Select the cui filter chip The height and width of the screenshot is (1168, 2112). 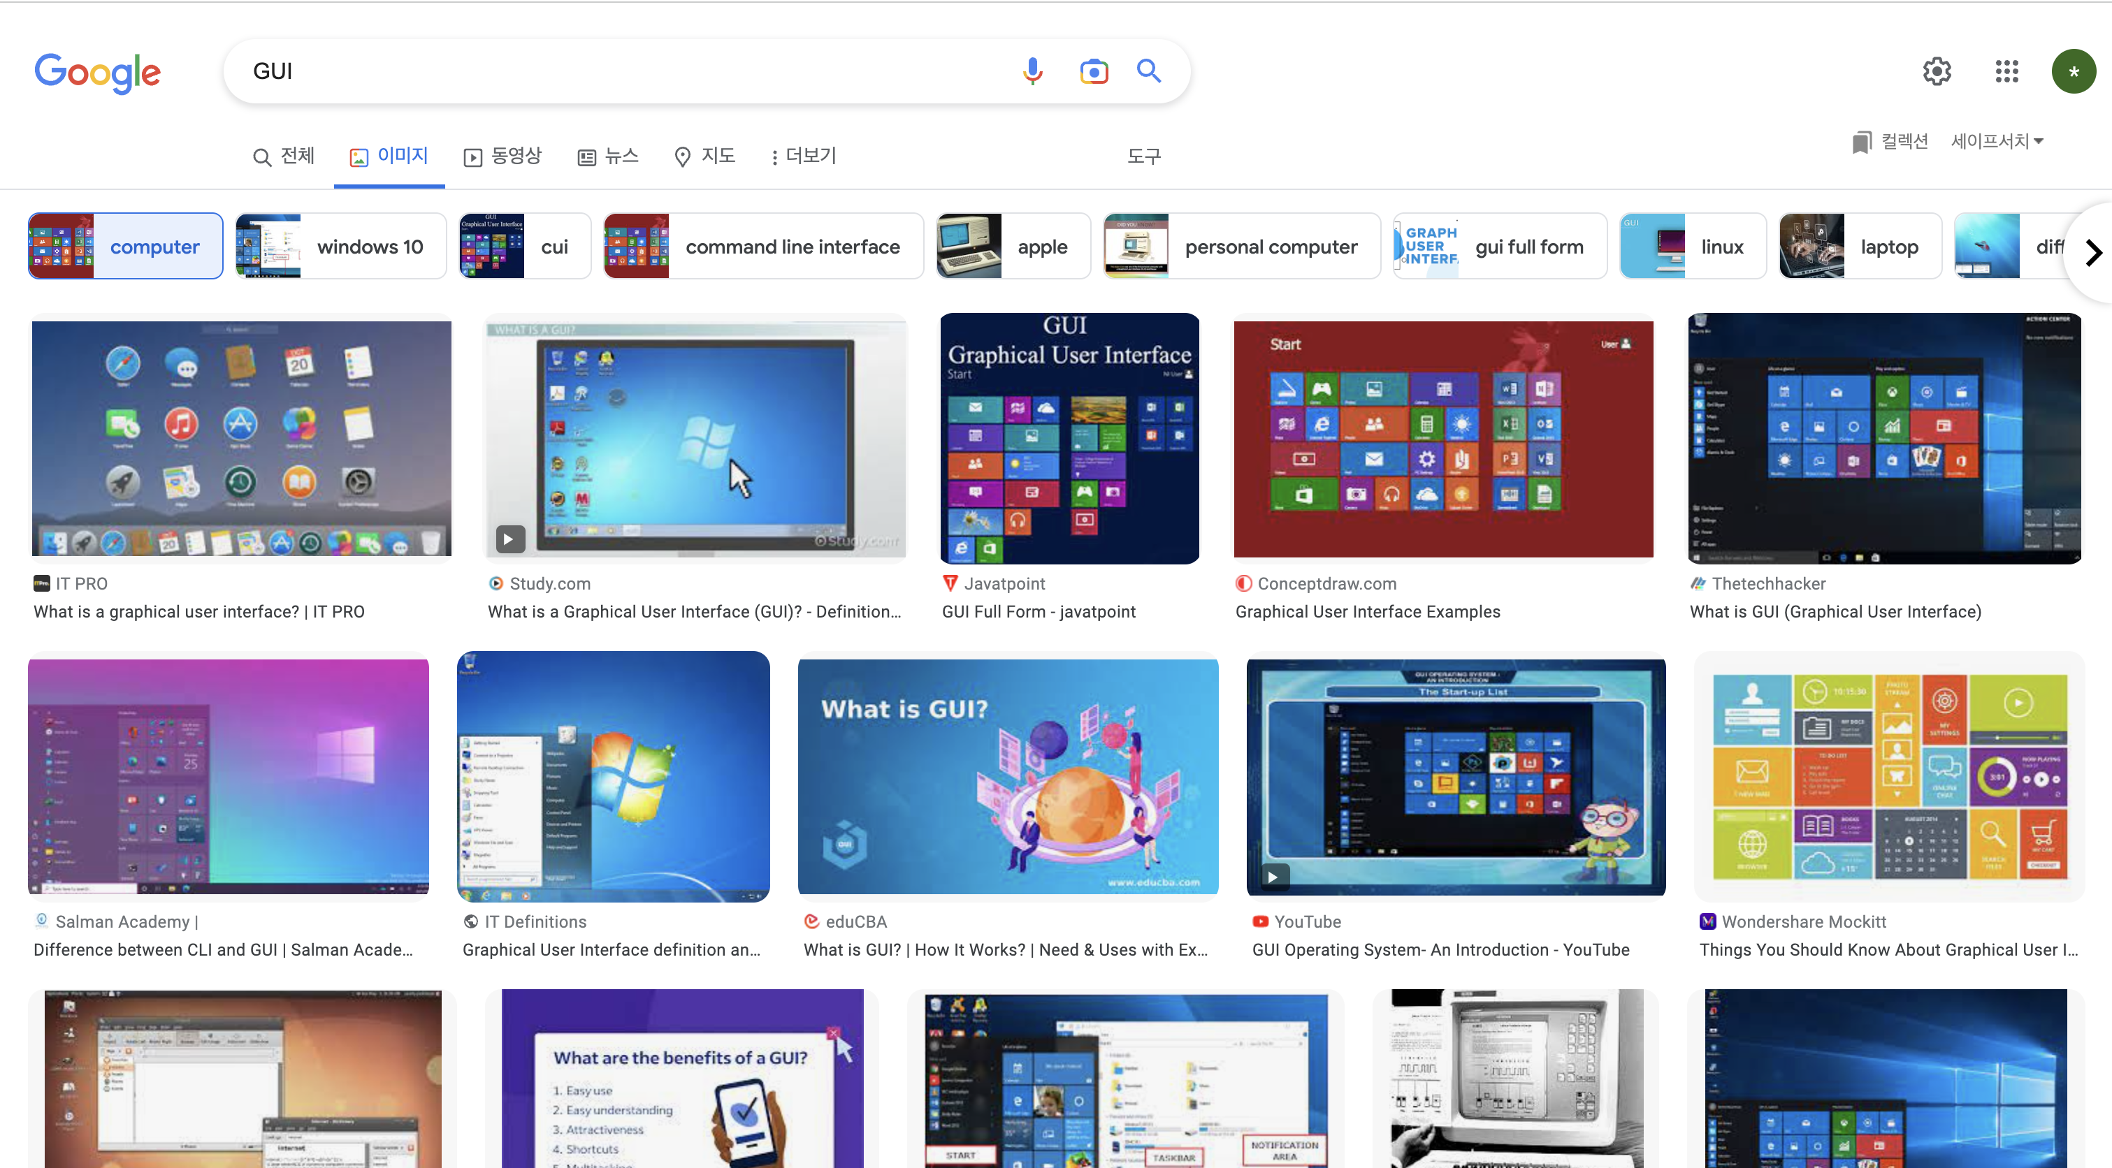coord(525,246)
